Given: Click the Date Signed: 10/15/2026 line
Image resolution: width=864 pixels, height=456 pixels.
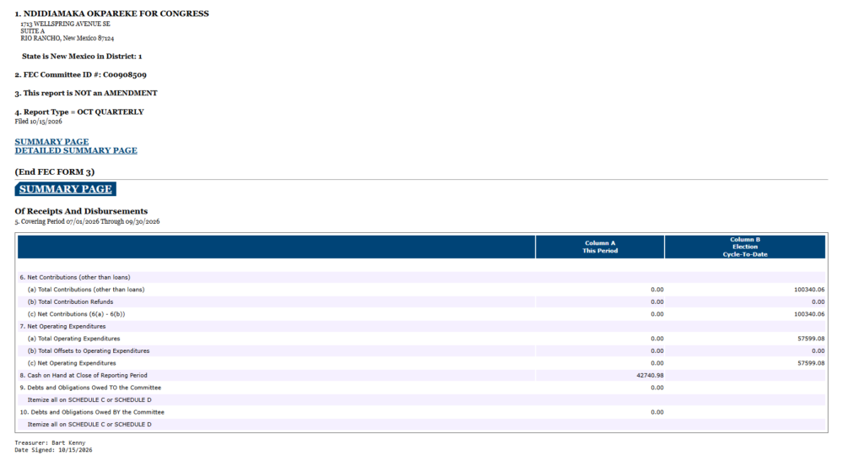Looking at the screenshot, I should click(x=53, y=450).
